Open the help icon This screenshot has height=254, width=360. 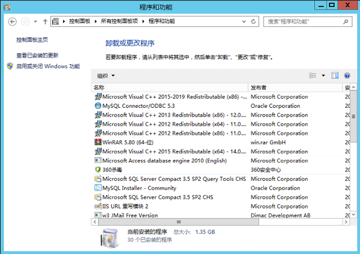point(347,75)
